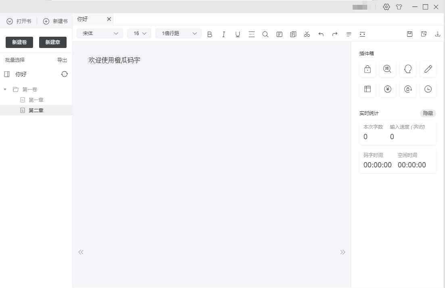This screenshot has height=288, width=445.
Task: Click the 码字时间 label
Action: [x=373, y=155]
